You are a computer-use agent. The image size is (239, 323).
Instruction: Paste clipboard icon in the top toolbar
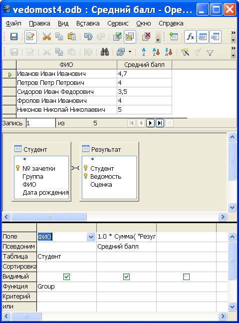point(72,36)
